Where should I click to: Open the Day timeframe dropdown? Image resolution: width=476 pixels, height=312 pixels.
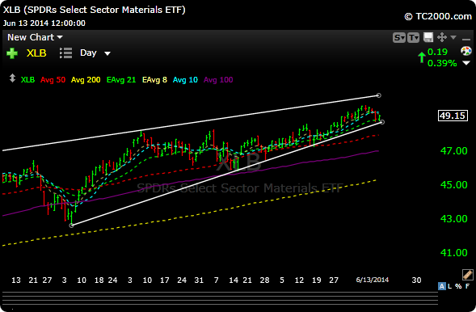click(95, 53)
